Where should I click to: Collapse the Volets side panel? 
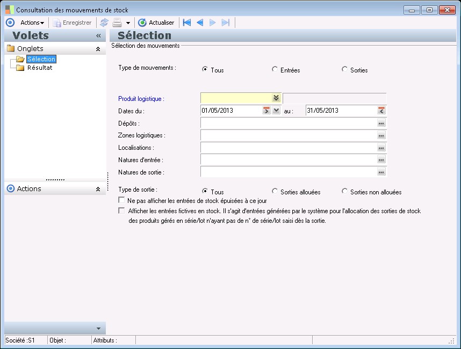click(98, 35)
